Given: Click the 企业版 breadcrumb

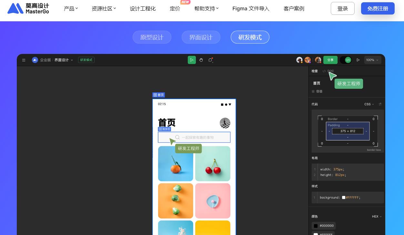Looking at the screenshot, I should (x=45, y=60).
